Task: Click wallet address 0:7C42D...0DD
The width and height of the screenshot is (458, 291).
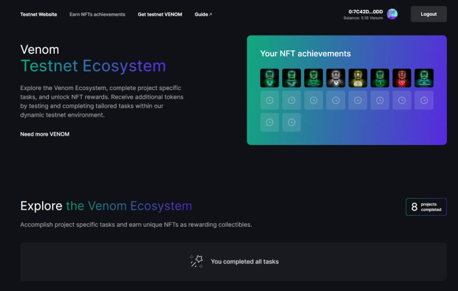Action: 366,12
